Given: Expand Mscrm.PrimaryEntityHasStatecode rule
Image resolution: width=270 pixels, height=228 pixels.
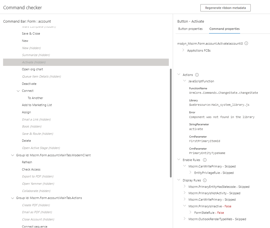Looking at the screenshot, I should (184, 186).
